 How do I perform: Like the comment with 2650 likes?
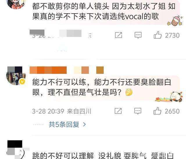pos(157,111)
